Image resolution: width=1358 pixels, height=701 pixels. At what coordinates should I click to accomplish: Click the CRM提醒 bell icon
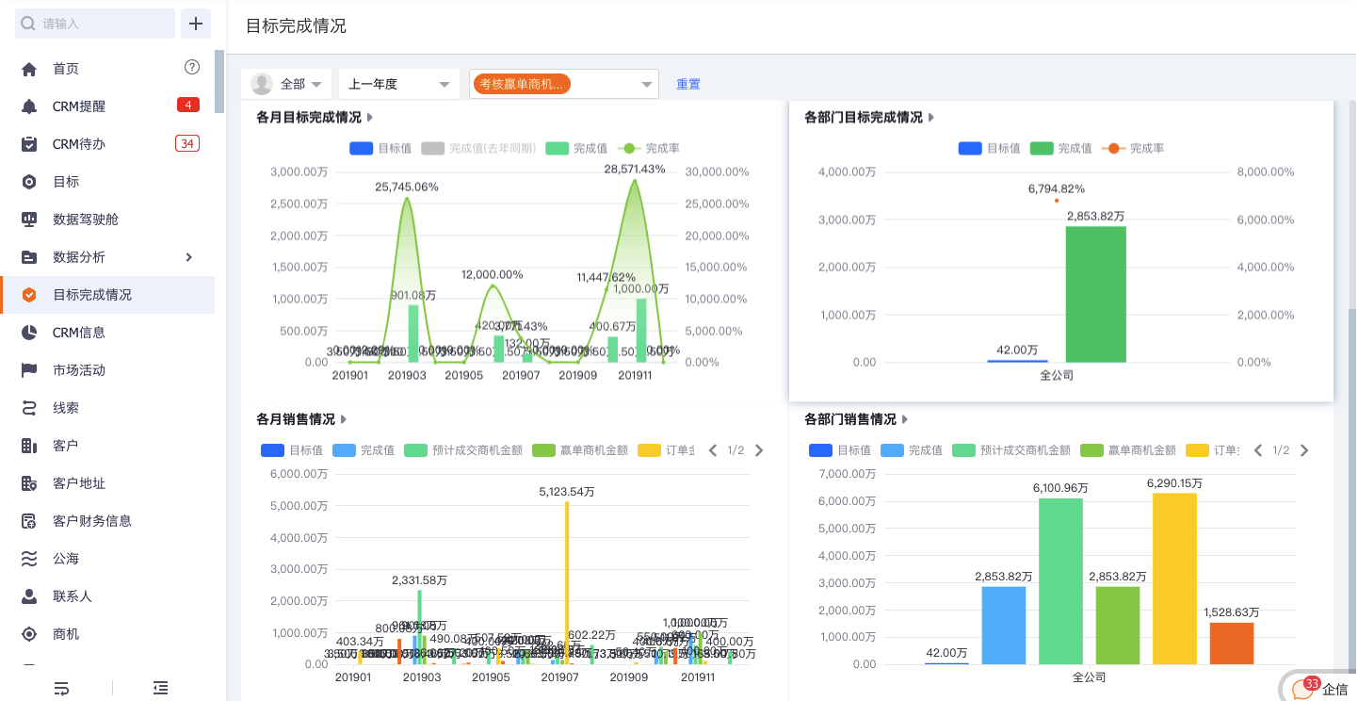pos(29,106)
